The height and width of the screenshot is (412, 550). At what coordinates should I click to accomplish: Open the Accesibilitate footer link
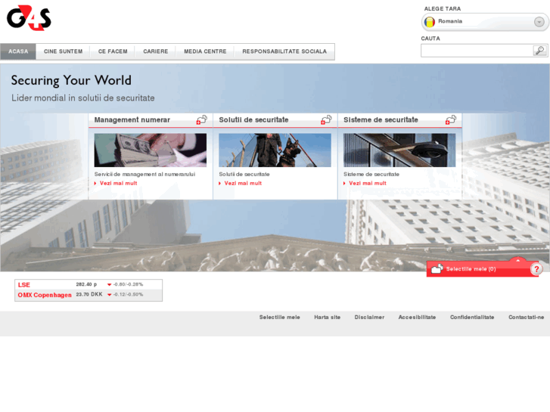(x=417, y=318)
